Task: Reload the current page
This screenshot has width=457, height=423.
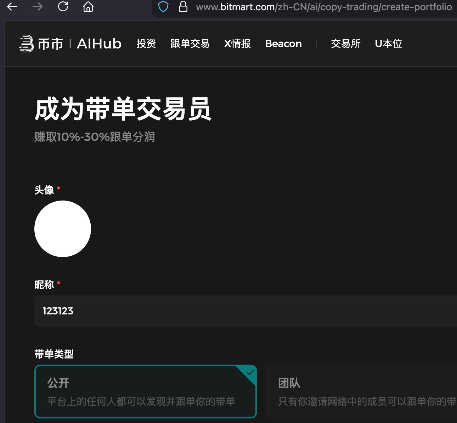Action: (63, 7)
